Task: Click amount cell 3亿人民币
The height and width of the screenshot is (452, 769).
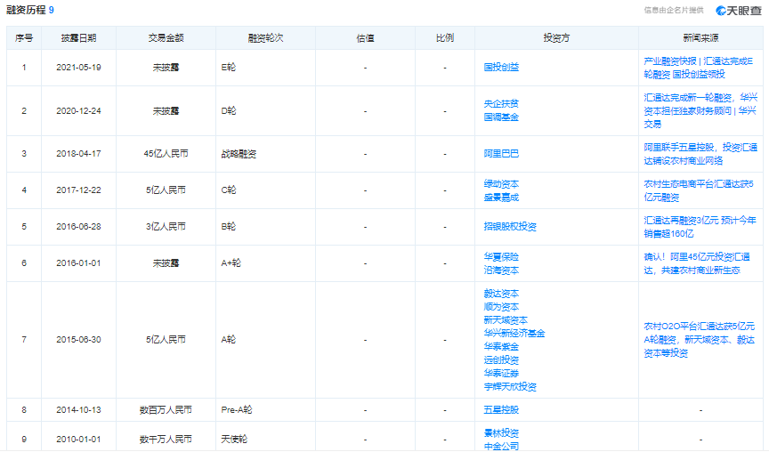Action: (166, 227)
